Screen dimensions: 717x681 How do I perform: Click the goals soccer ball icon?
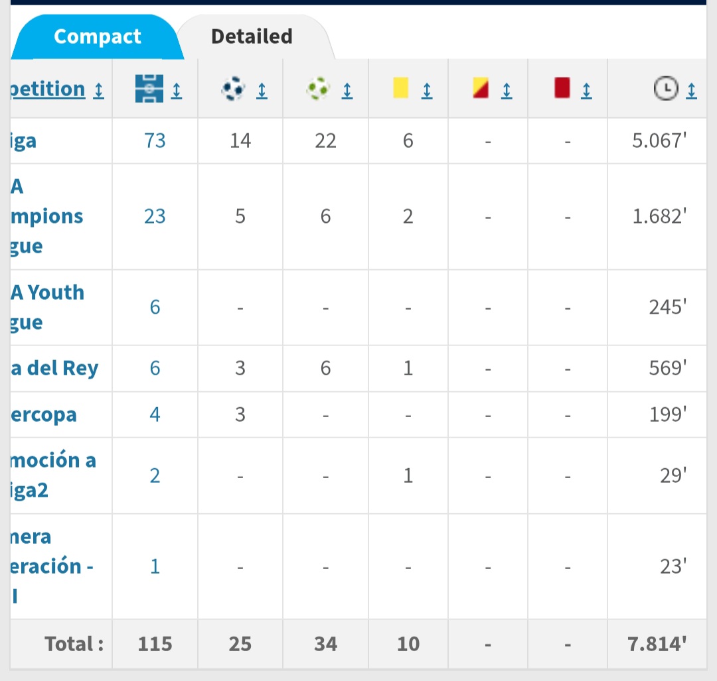234,88
